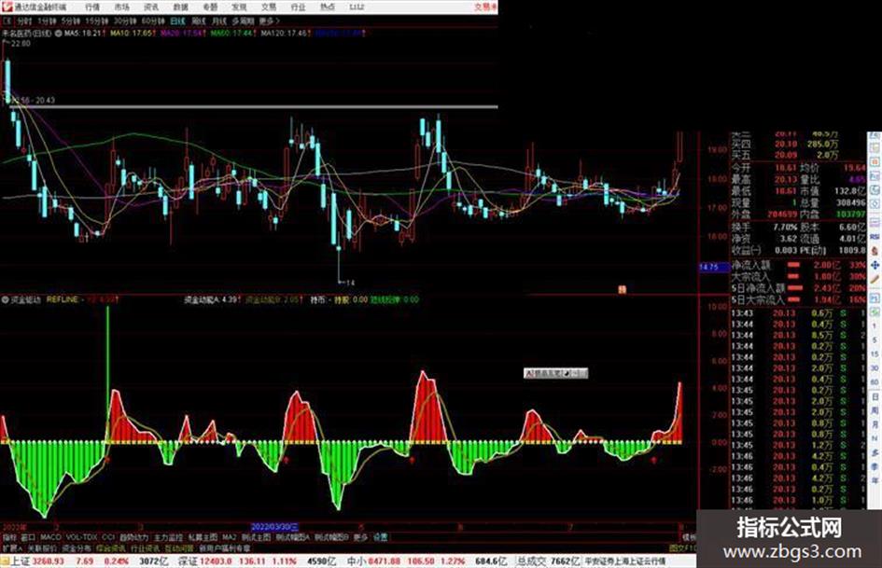Click the red application logo icon
Viewport: 882px width, 568px height.
7,7
